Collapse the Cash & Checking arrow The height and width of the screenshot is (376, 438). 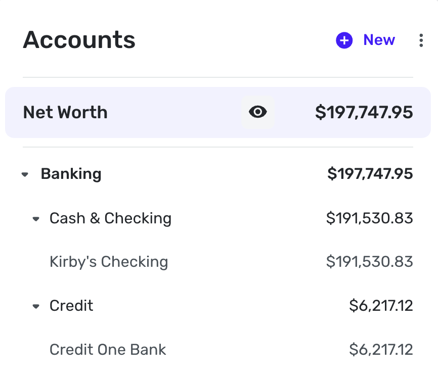pyautogui.click(x=35, y=219)
